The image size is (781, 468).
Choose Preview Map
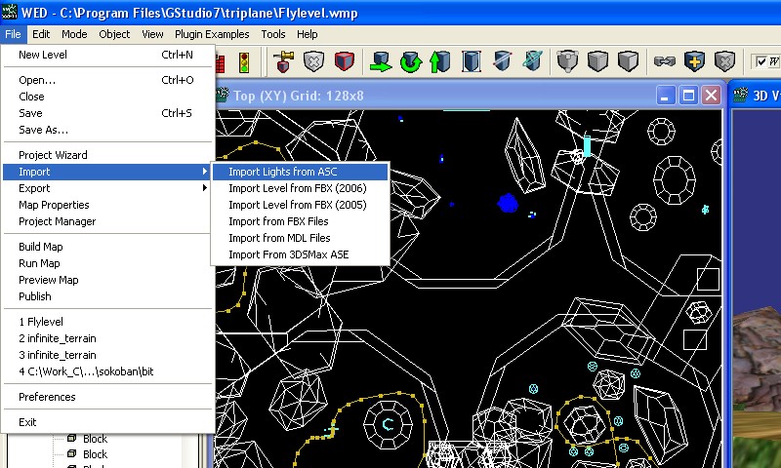pyautogui.click(x=108, y=280)
